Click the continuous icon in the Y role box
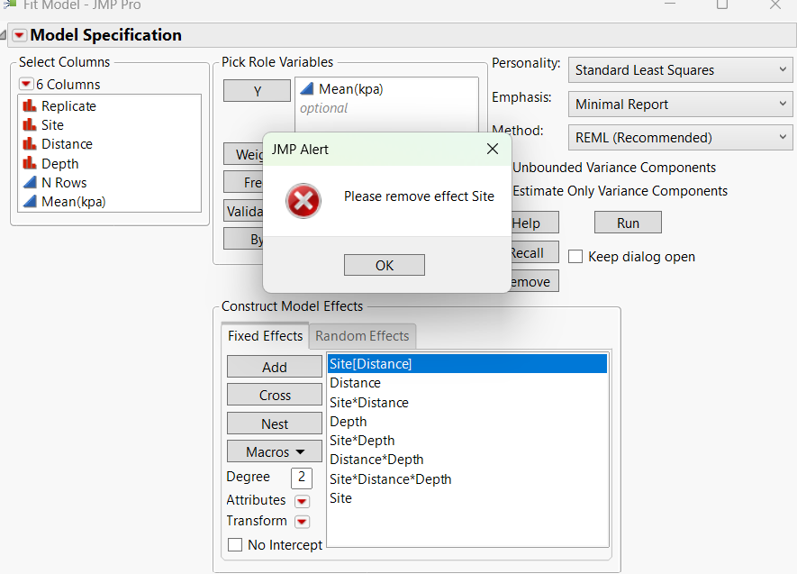The height and width of the screenshot is (574, 797). point(306,89)
